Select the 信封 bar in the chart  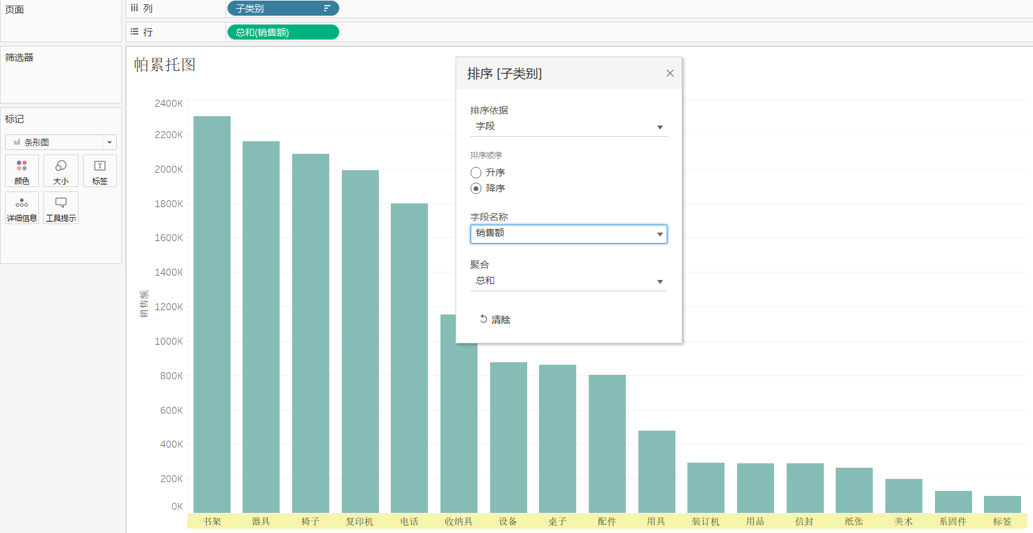point(805,488)
